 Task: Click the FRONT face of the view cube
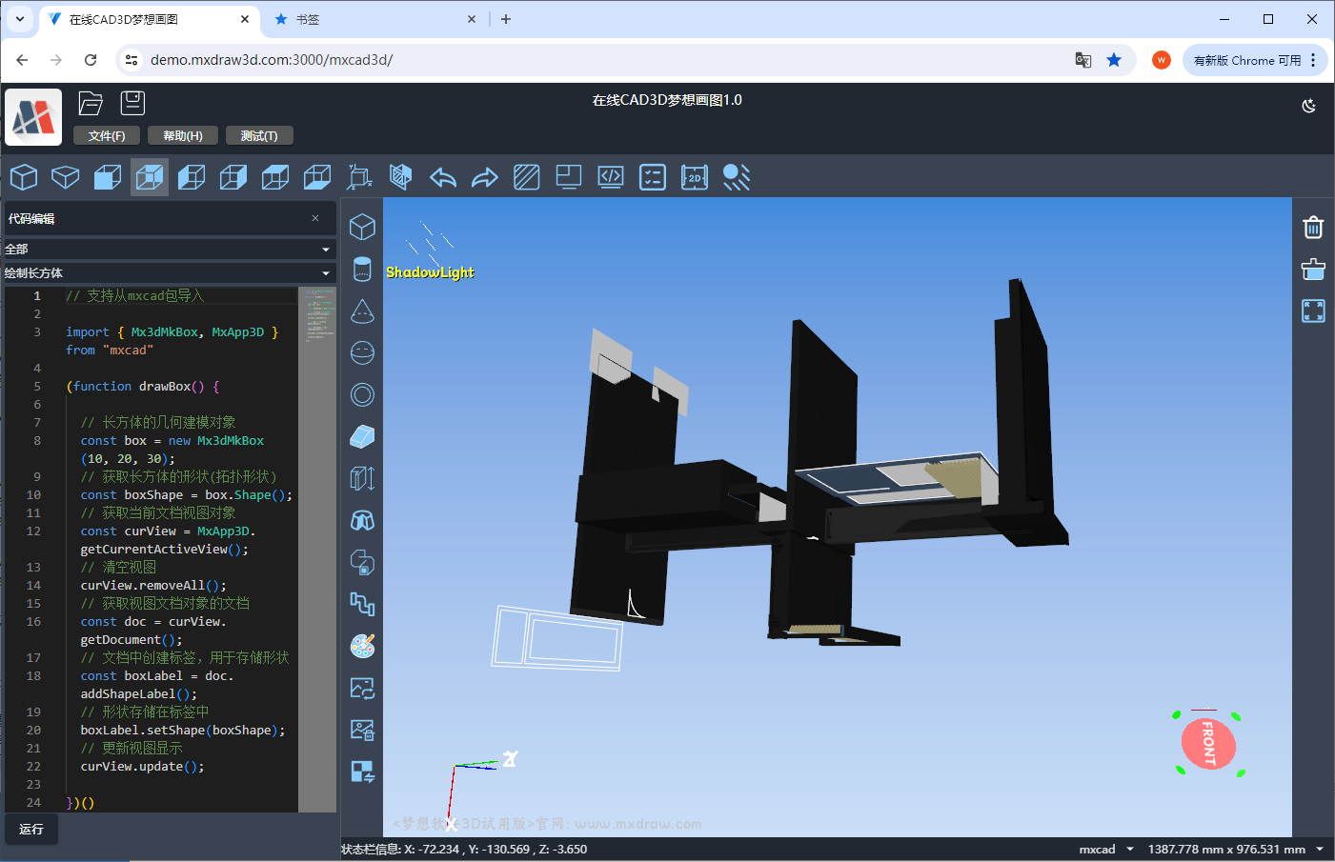(x=1208, y=744)
